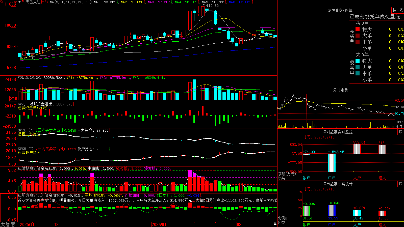This screenshot has width=404, height=227.
Task: Click the red gear icon beside 天岳先进 title
Action: pos(22,2)
